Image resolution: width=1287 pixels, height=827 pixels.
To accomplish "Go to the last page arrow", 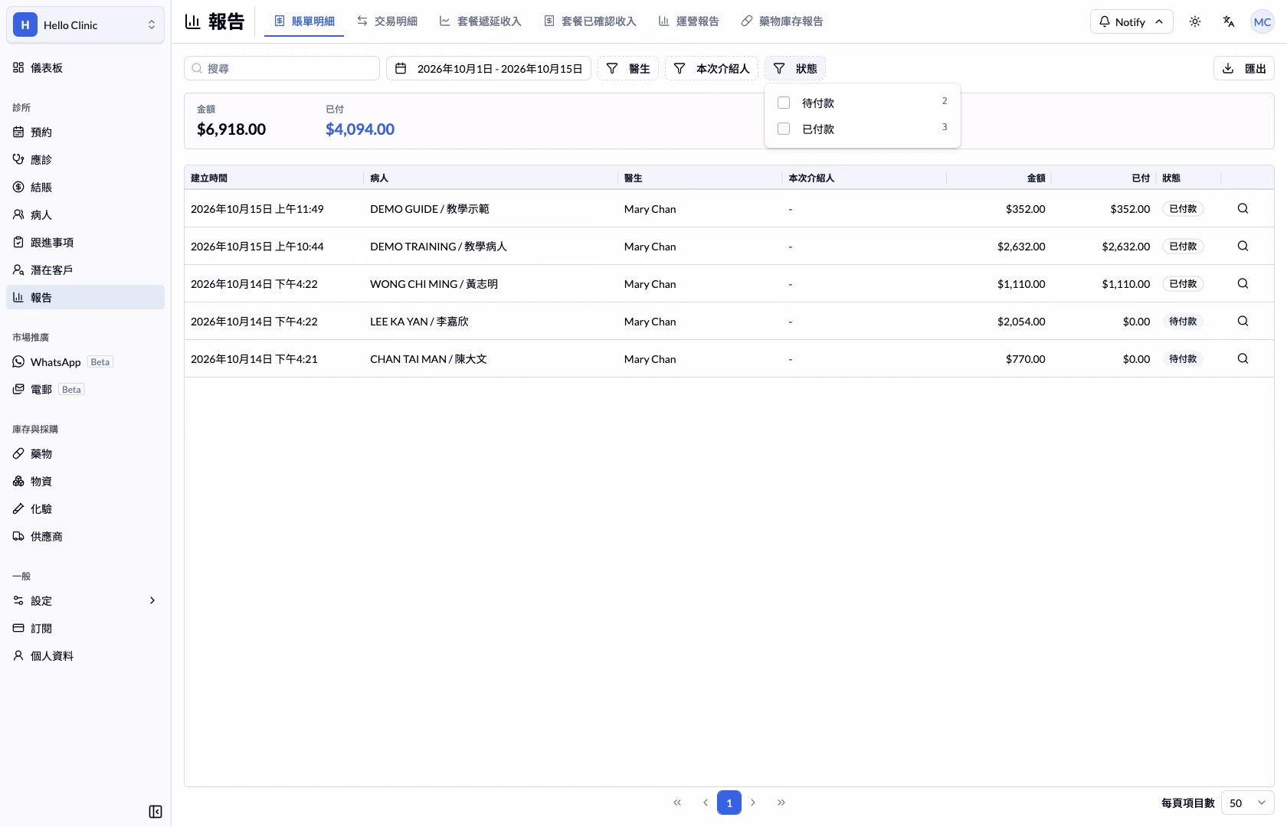I will 781,802.
